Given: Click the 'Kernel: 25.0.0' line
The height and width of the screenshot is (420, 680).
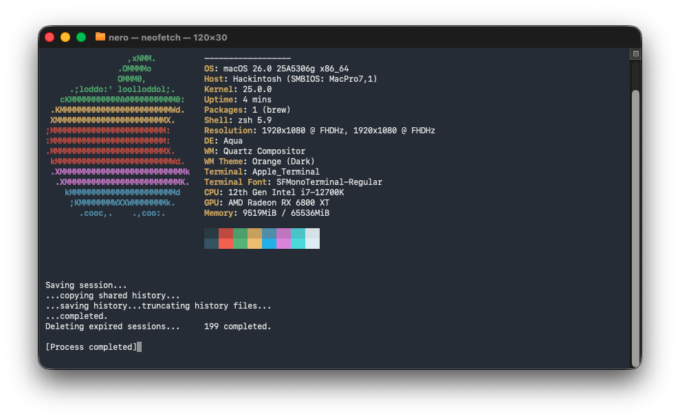Looking at the screenshot, I should point(238,89).
